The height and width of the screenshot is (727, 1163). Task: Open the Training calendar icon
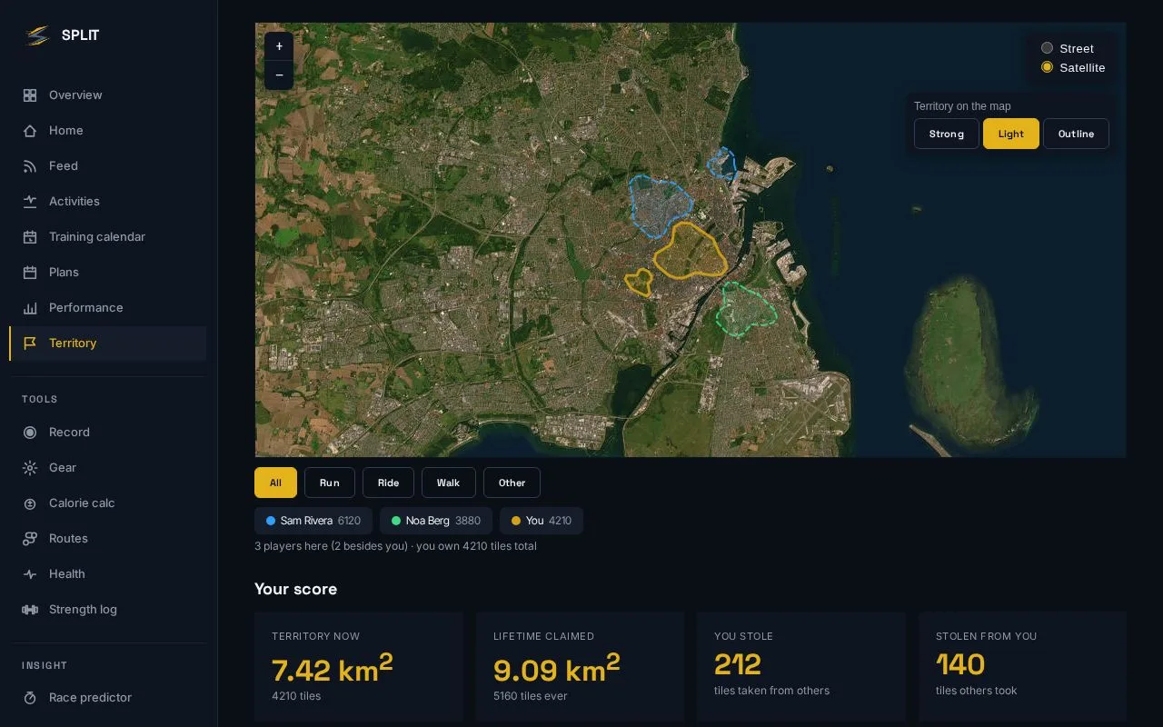coord(30,237)
